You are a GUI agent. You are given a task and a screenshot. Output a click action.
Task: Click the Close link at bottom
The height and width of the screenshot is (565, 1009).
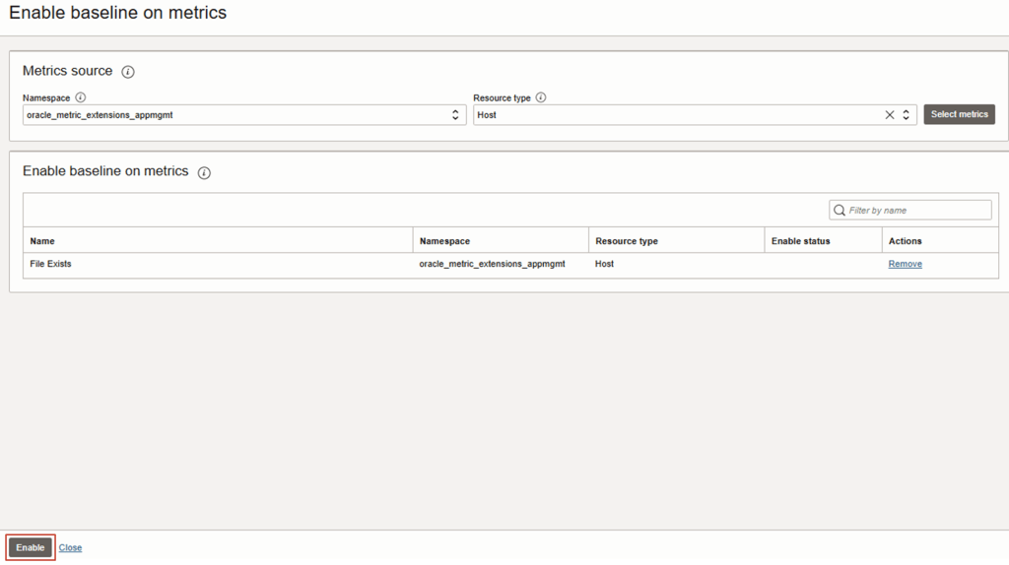coord(70,547)
